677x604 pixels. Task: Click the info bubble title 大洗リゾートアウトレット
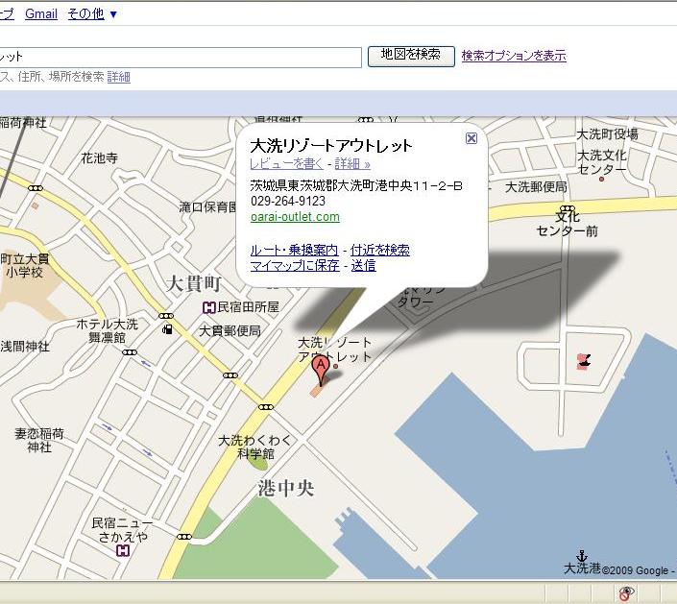331,146
